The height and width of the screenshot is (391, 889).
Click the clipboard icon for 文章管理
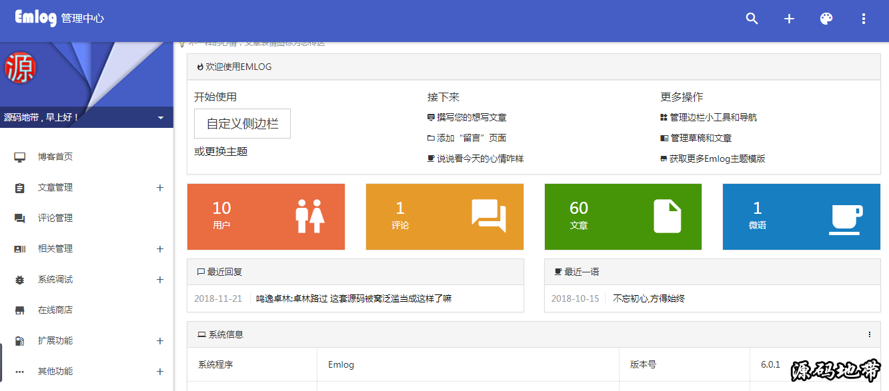20,188
